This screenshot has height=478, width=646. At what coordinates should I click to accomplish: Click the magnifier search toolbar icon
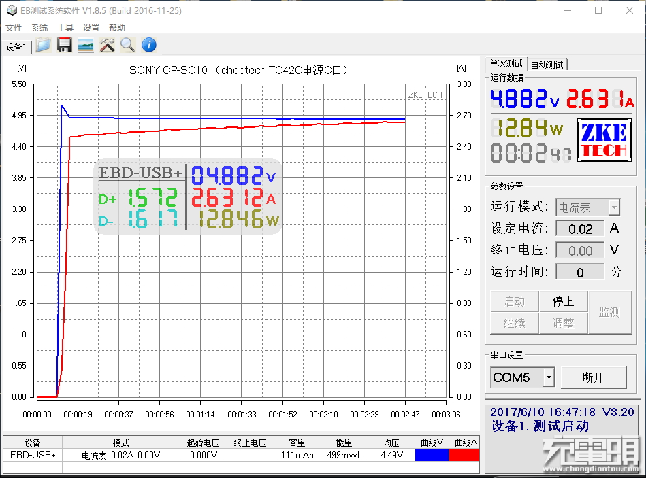click(128, 45)
